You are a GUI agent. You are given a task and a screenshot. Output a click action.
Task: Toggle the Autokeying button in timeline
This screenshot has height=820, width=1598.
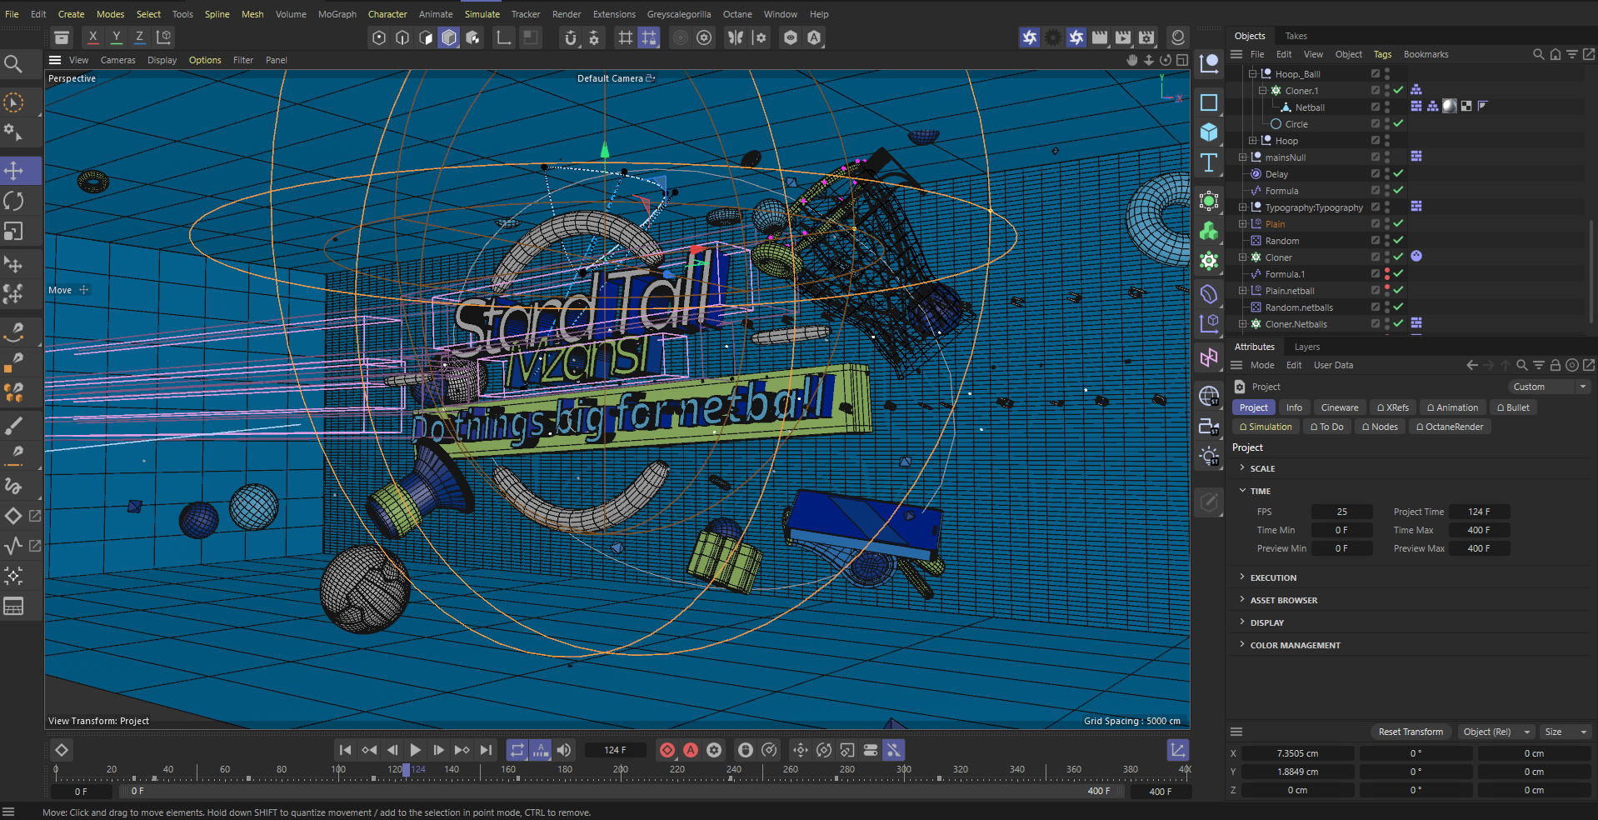690,750
